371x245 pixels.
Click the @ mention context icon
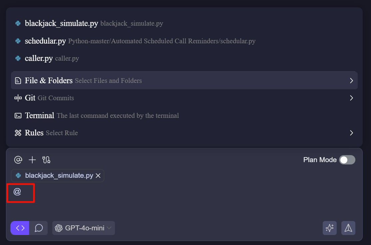[18, 160]
